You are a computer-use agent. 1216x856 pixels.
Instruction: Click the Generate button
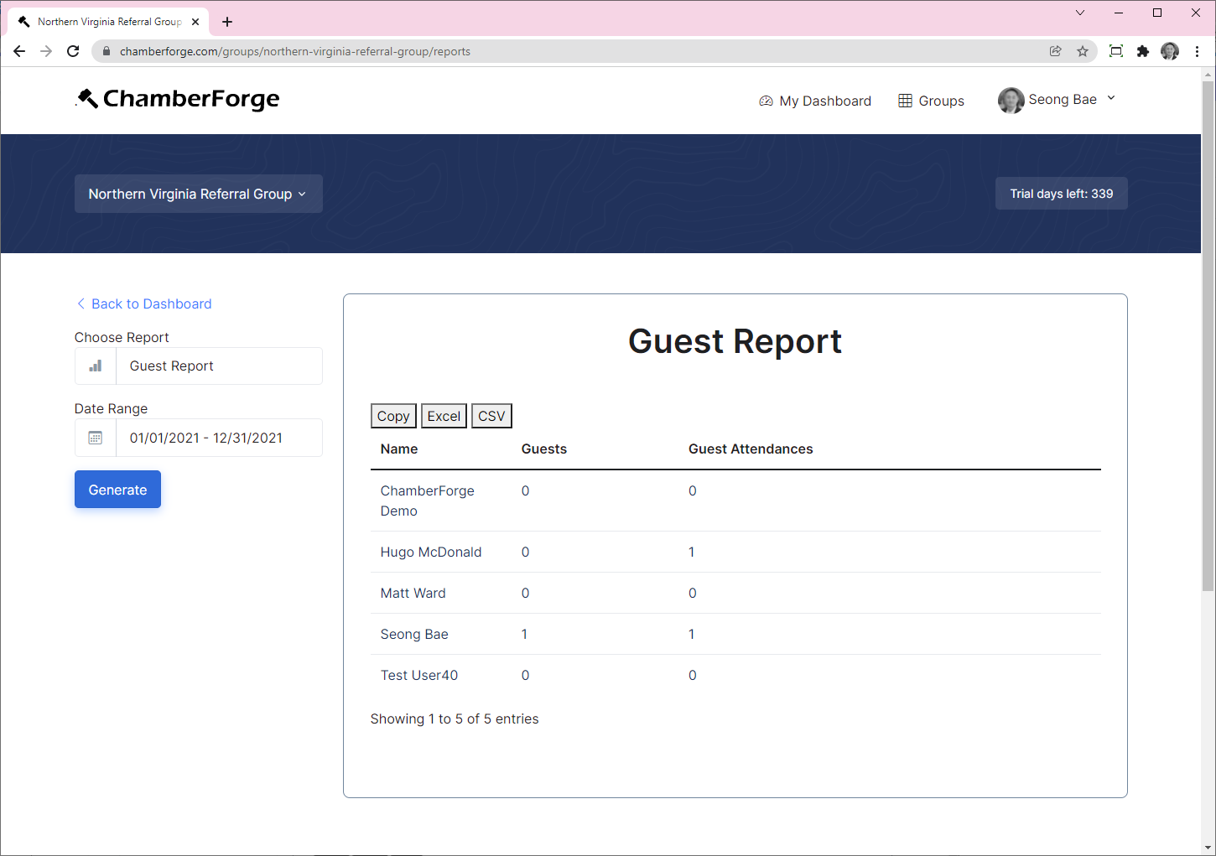[x=117, y=489]
